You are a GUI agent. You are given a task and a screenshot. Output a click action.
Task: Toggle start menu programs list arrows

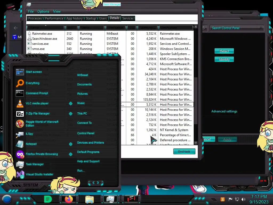coord(96,183)
